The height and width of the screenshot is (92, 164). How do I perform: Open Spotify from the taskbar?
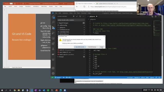pos(48,90)
